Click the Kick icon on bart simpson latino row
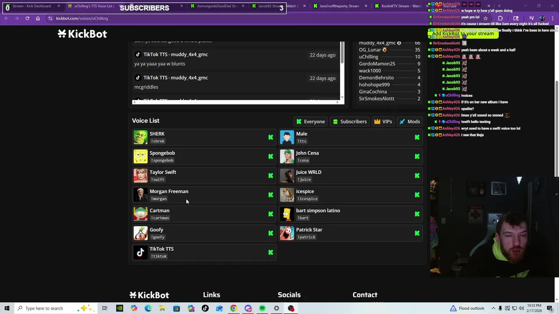Screen dimensions: 559x314 coord(417,214)
